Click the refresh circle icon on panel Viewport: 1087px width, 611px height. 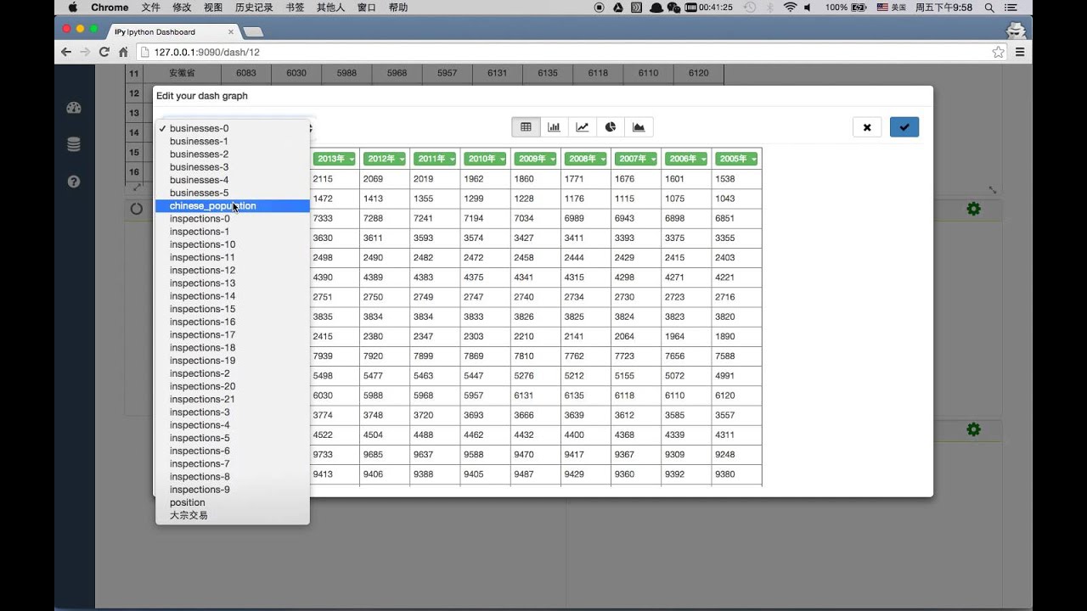point(136,209)
